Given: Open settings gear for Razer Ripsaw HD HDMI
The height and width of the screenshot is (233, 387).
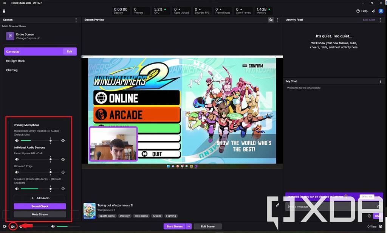Looking at the screenshot, I should [x=63, y=159].
